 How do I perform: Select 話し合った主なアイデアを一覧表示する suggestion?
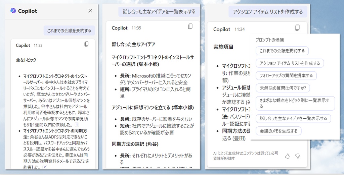click(x=293, y=118)
